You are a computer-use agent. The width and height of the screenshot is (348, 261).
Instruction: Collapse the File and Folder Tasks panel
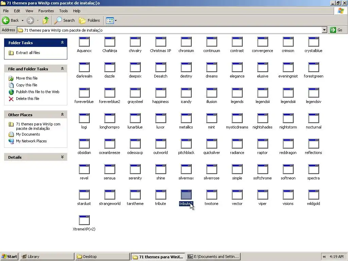[x=63, y=69]
